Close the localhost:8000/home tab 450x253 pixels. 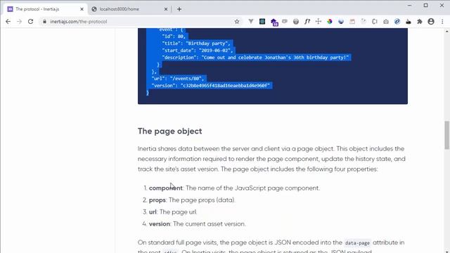pos(166,9)
